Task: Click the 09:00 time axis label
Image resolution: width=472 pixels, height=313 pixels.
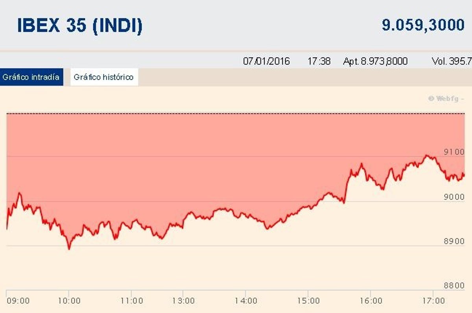Action: pyautogui.click(x=18, y=301)
